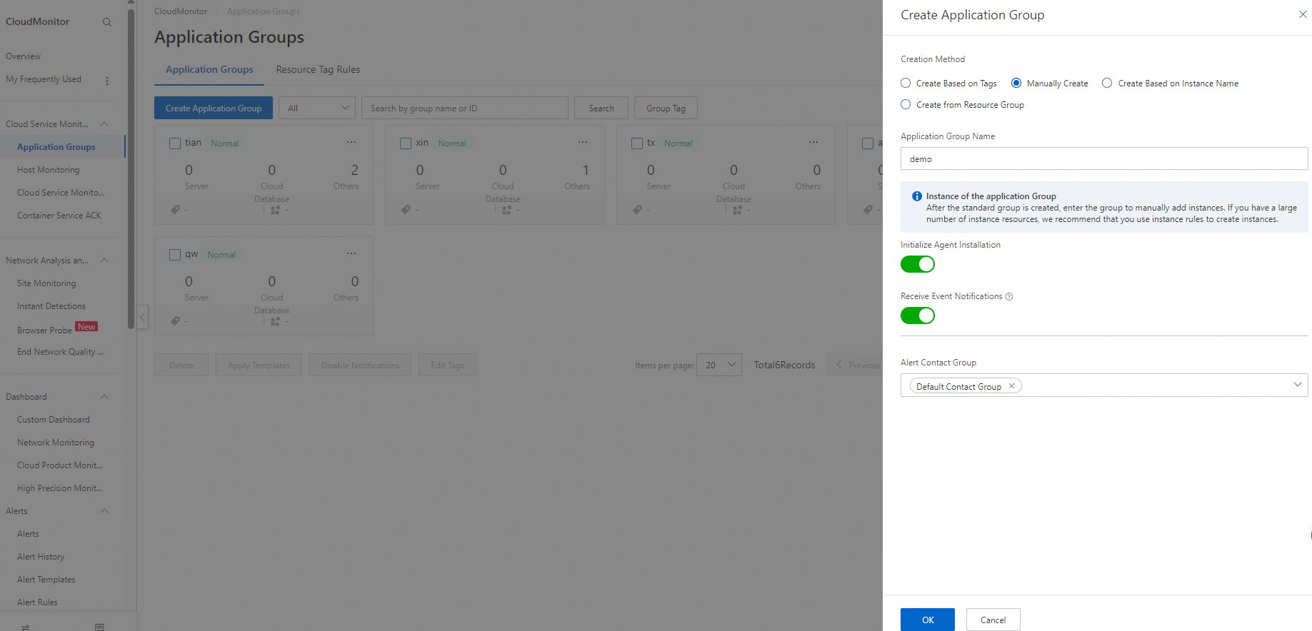Click the grid icon on tian card

[x=275, y=211]
